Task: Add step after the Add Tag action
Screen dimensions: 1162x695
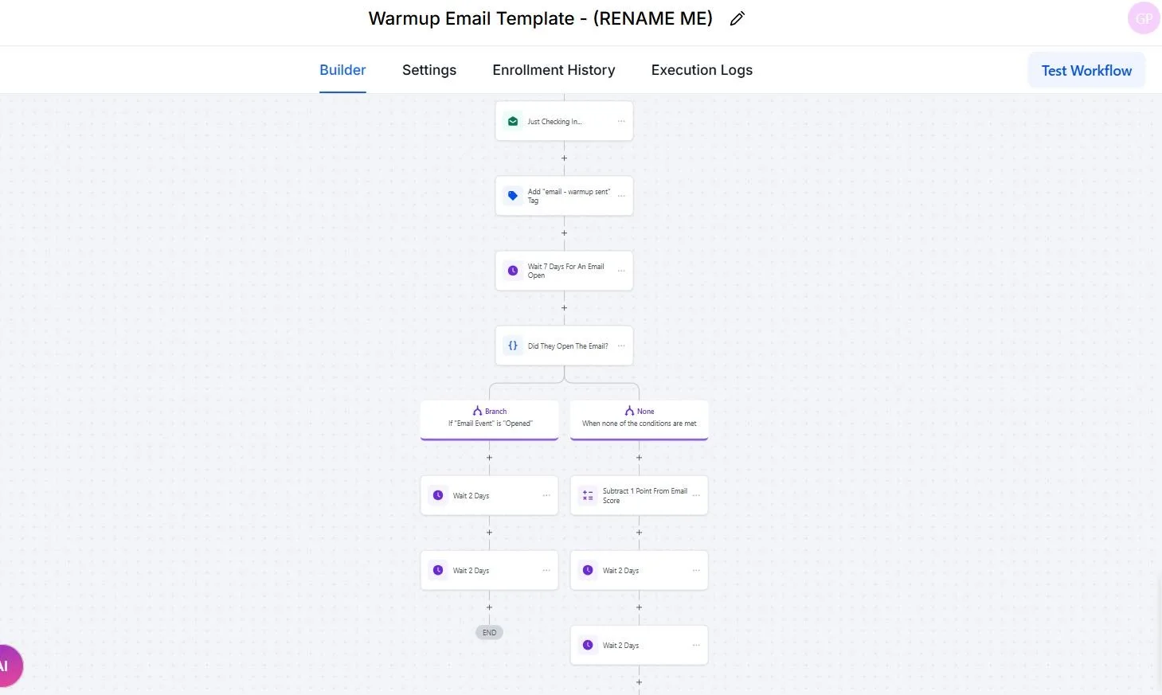Action: click(x=564, y=232)
